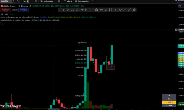Click the plus button on price axis crosshair
Image resolution: width=184 pixels, height=110 pixels.
coord(176,30)
